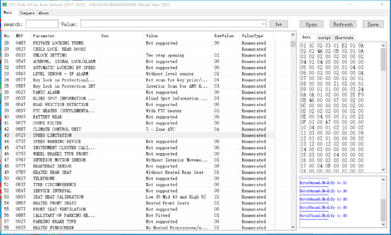Click 'Byte04num6,Modify to 01' log link
The height and width of the screenshot is (235, 391).
(323, 183)
